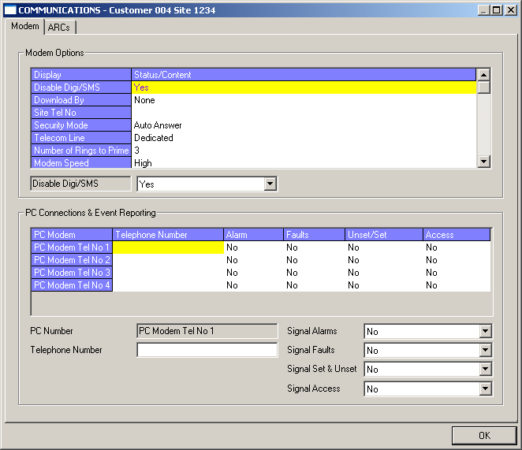Select Number of Rings to Prime row
Screen dimensions: 522x450
tap(80, 151)
